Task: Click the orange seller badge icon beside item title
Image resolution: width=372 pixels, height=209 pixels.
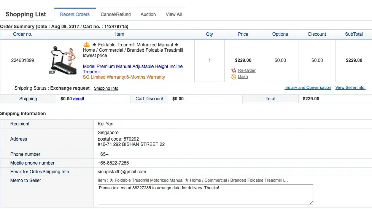Action: 86,45
